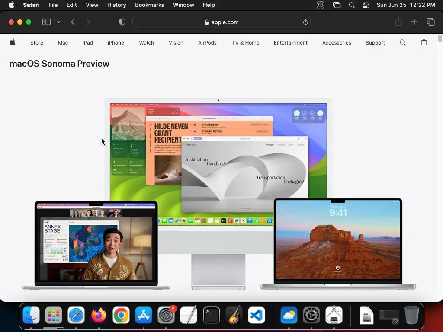Open the File menu
This screenshot has width=443, height=332.
(x=53, y=5)
